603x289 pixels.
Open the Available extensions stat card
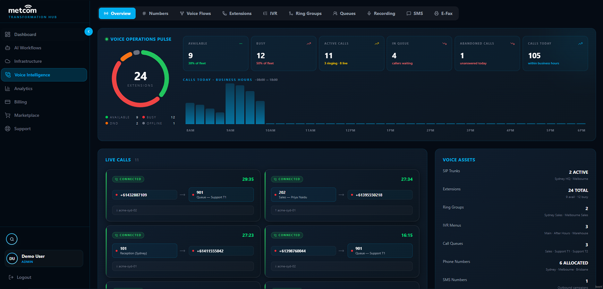tap(216, 53)
